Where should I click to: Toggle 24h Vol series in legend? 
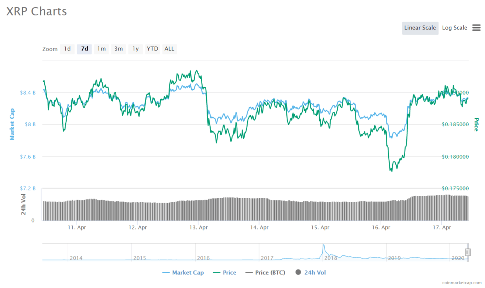pyautogui.click(x=311, y=273)
